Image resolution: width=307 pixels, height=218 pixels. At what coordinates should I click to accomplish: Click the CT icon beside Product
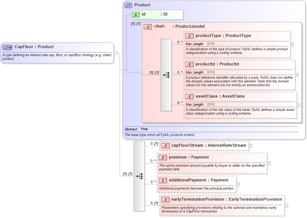[128, 6]
